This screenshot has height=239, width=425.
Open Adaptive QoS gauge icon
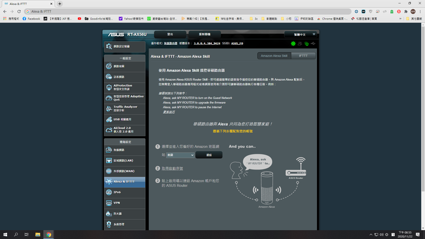point(109,98)
